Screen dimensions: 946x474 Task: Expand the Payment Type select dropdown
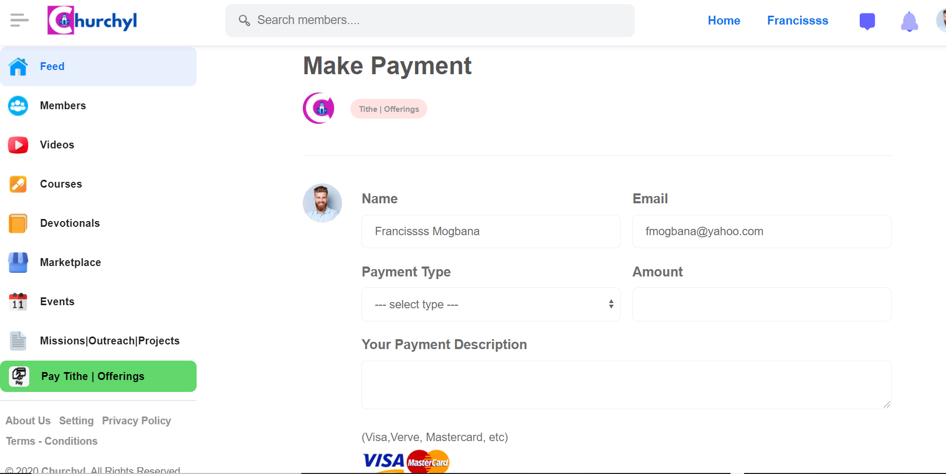click(491, 304)
